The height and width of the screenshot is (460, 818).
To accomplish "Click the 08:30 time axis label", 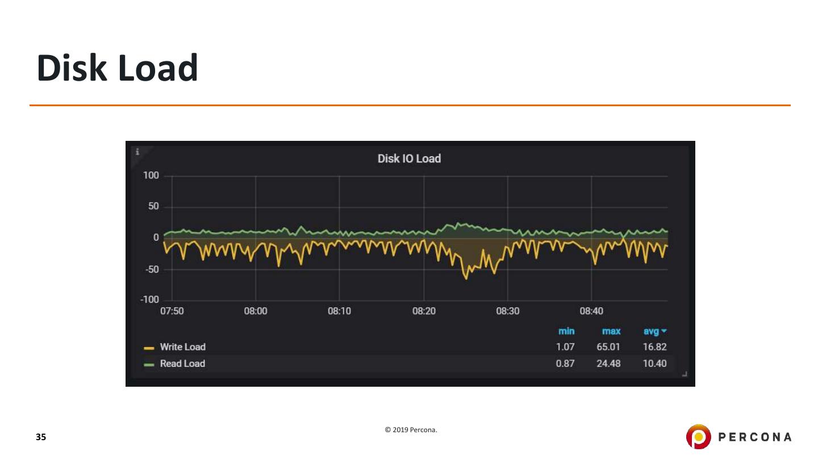I will 508,311.
